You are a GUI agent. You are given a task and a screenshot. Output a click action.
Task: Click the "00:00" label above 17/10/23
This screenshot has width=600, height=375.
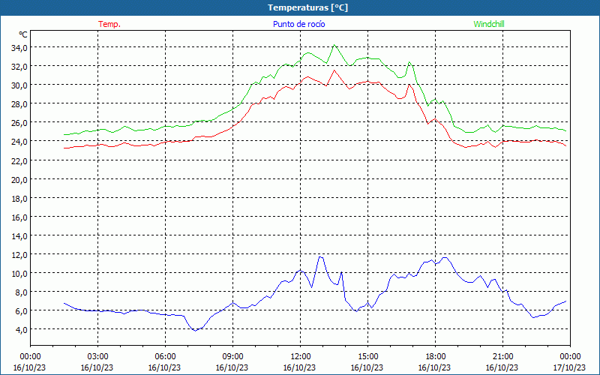570,357
